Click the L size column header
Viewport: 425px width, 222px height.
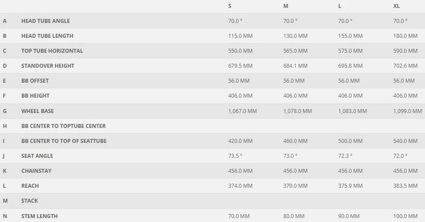[340, 6]
